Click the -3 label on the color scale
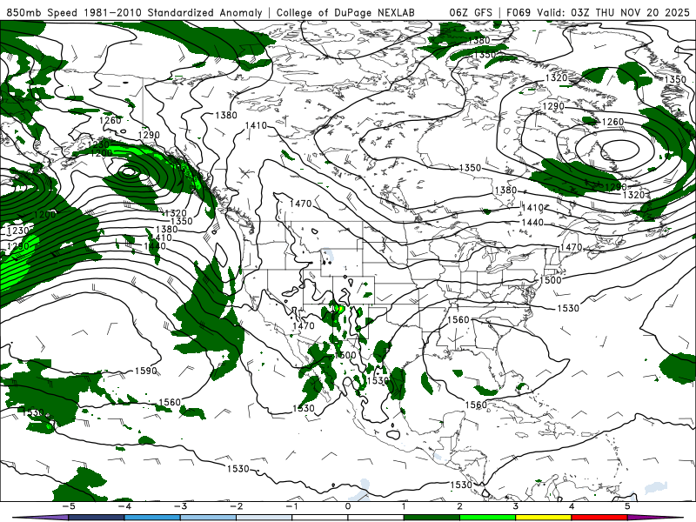Viewport: 696px width, 522px height. tap(180, 506)
